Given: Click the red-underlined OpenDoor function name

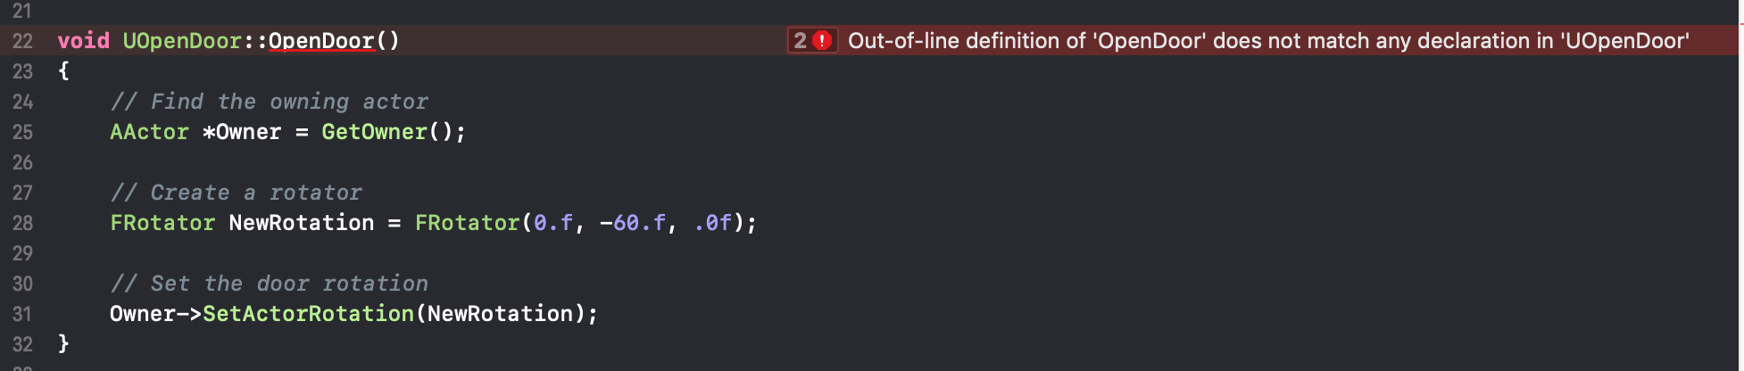Looking at the screenshot, I should tap(321, 41).
